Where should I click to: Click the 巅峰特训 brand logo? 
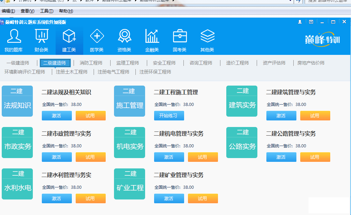322,39
